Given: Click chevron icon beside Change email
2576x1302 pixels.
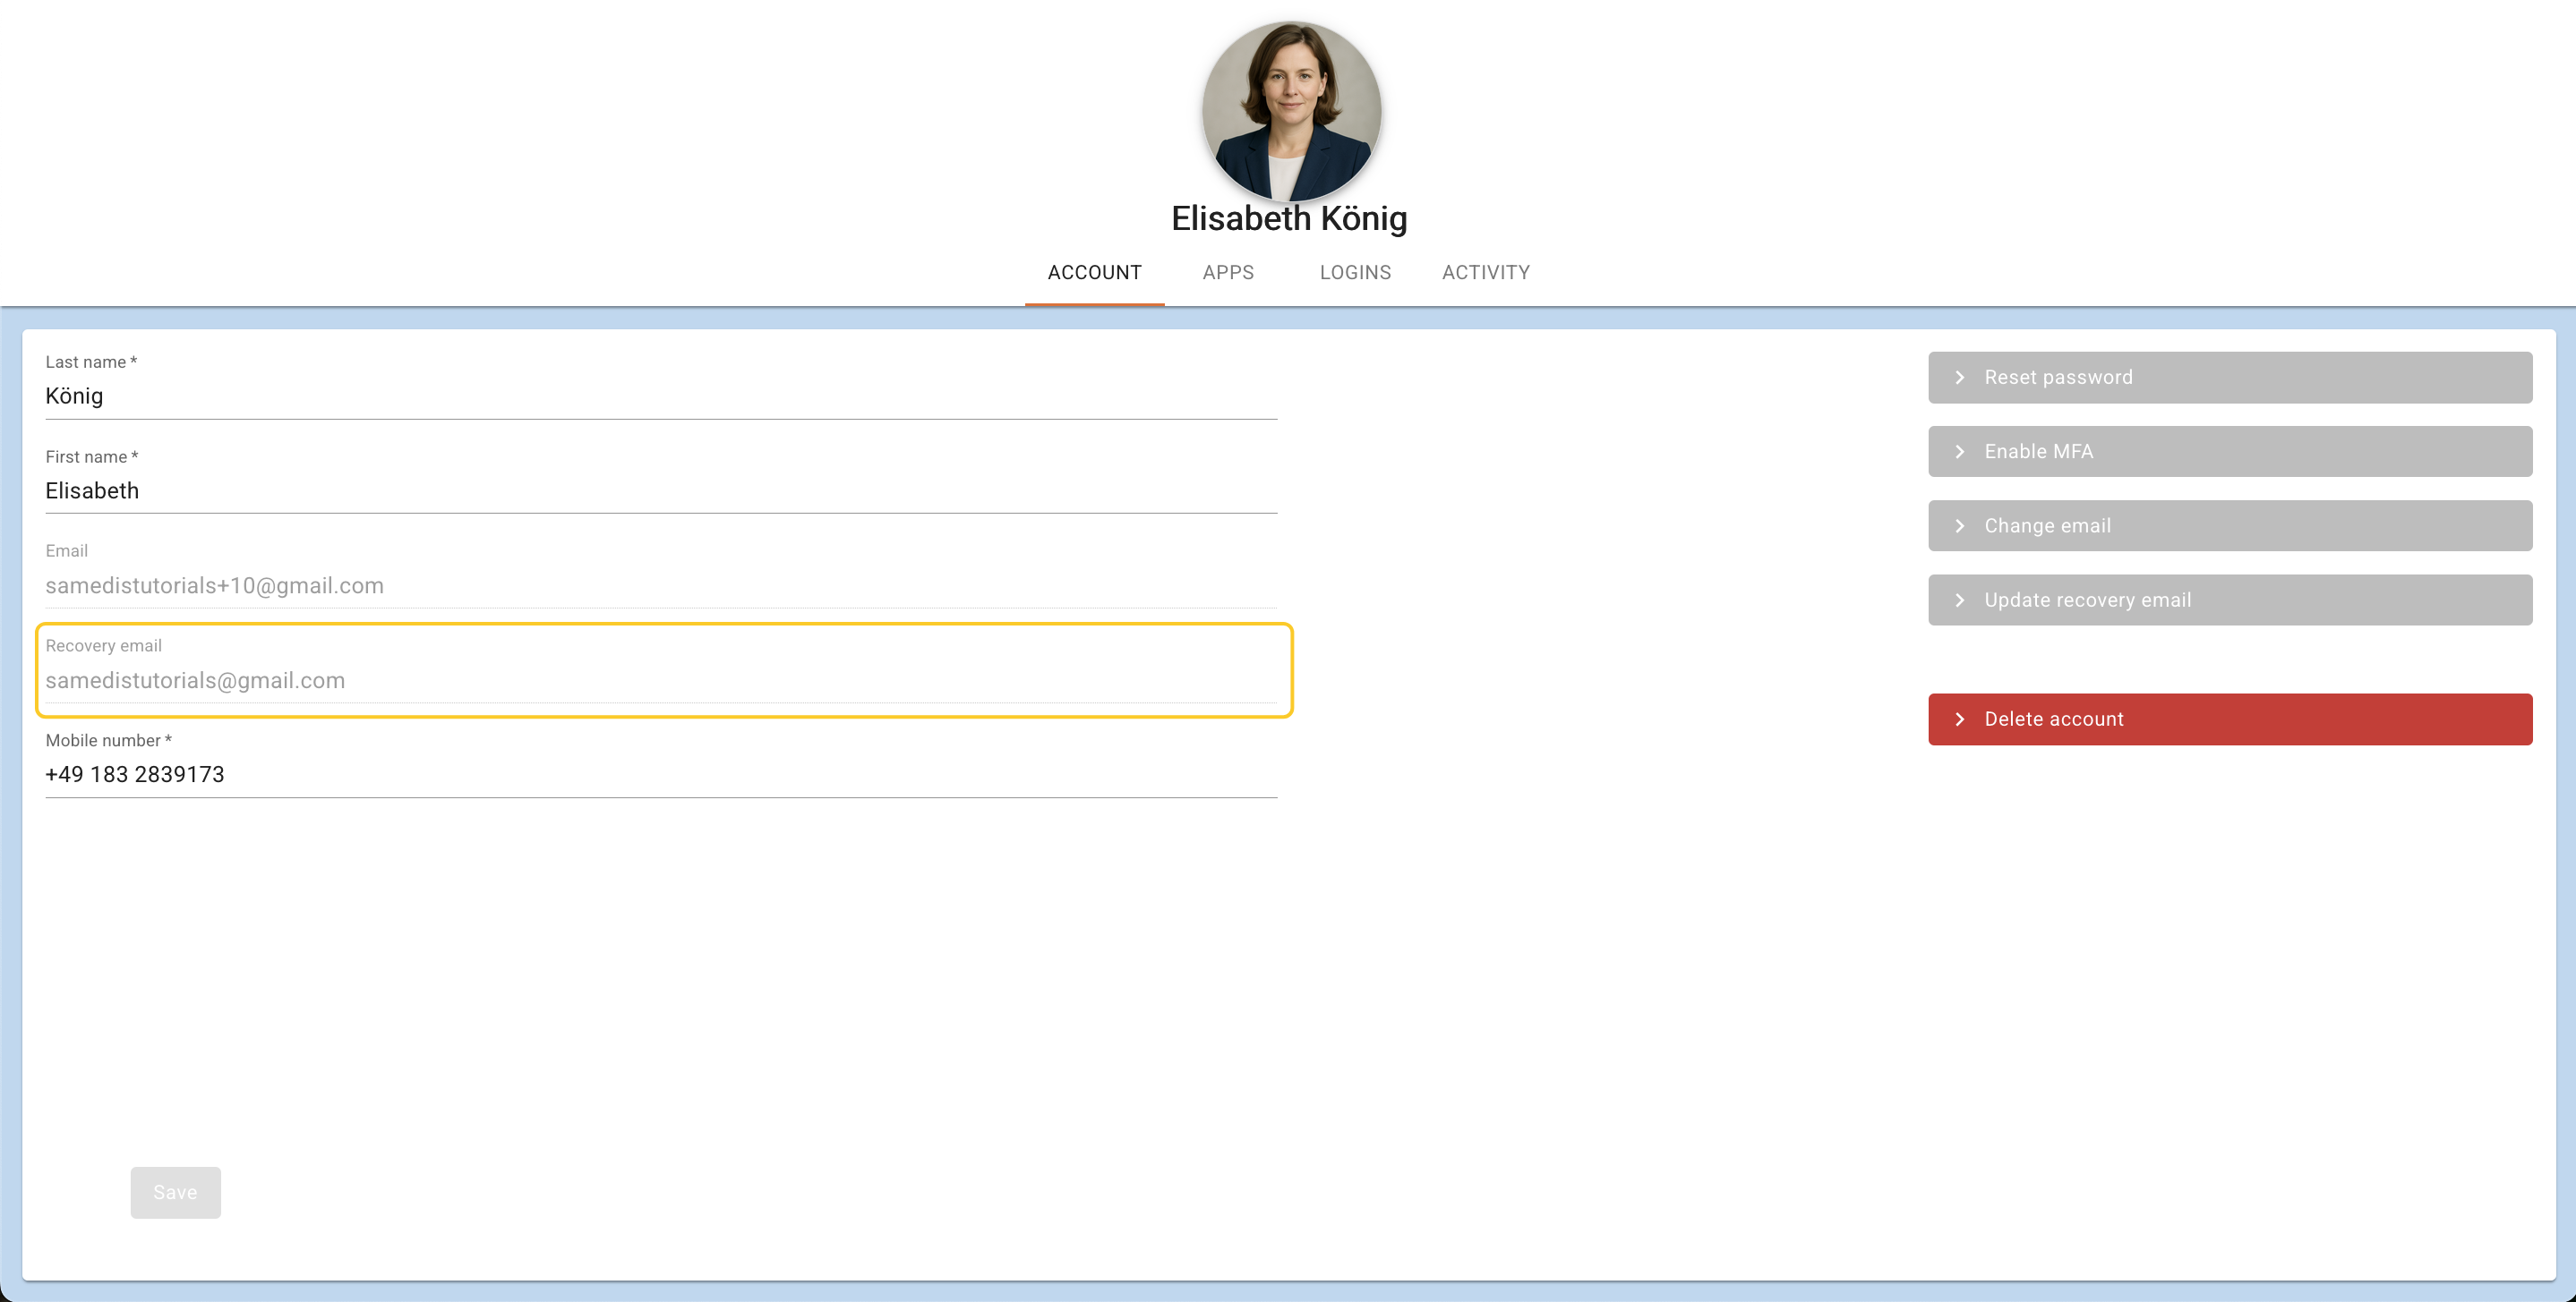Looking at the screenshot, I should 1960,525.
